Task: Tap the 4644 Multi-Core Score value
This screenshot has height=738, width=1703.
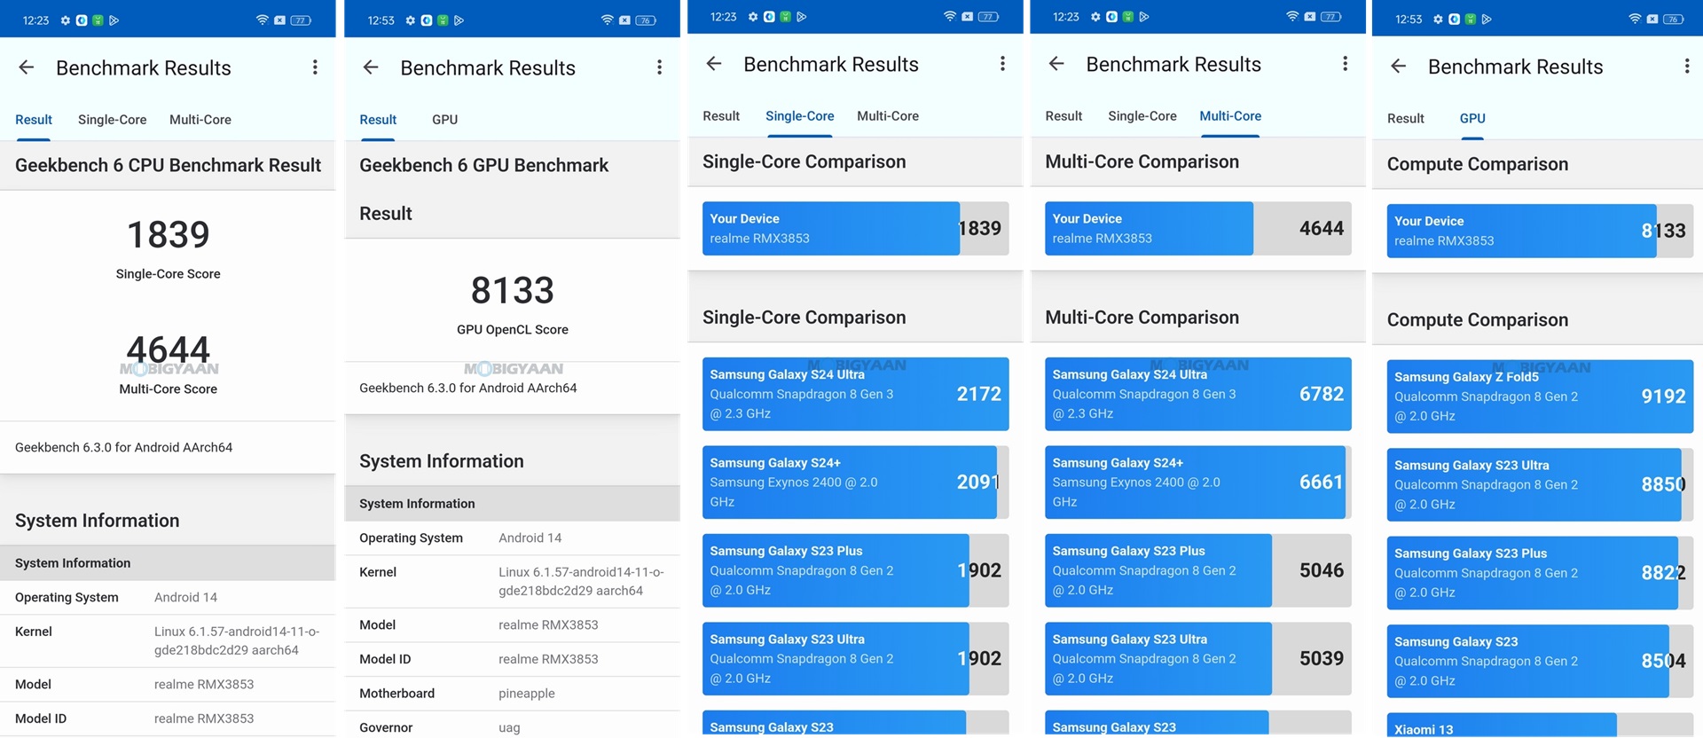Action: tap(169, 349)
